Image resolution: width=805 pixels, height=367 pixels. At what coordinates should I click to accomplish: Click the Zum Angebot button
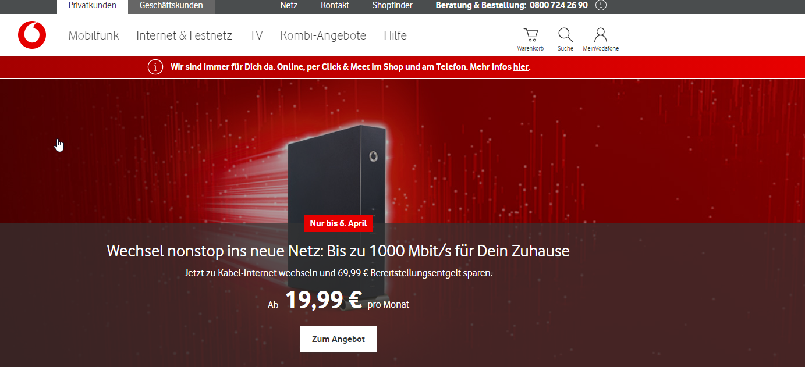click(338, 339)
